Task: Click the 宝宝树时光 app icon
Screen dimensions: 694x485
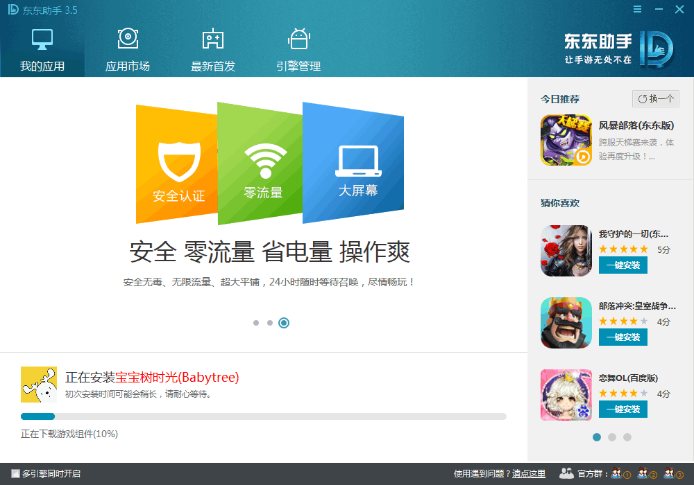Action: (x=39, y=385)
